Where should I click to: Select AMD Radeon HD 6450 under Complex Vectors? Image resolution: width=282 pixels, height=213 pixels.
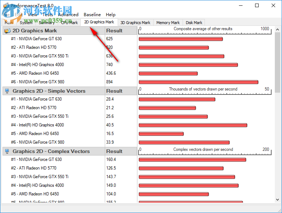pyautogui.click(x=35, y=194)
